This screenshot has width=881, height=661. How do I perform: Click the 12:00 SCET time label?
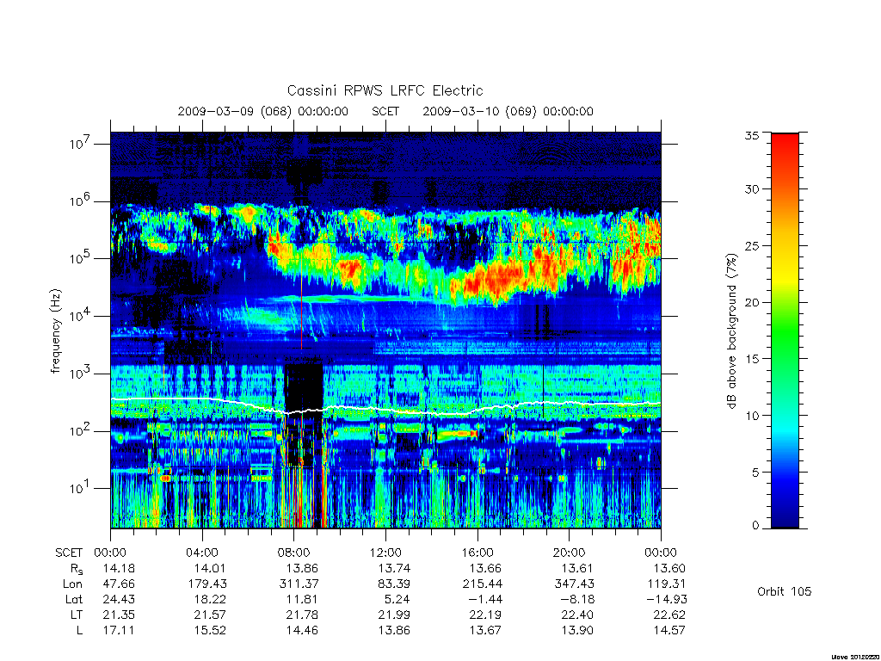point(385,553)
